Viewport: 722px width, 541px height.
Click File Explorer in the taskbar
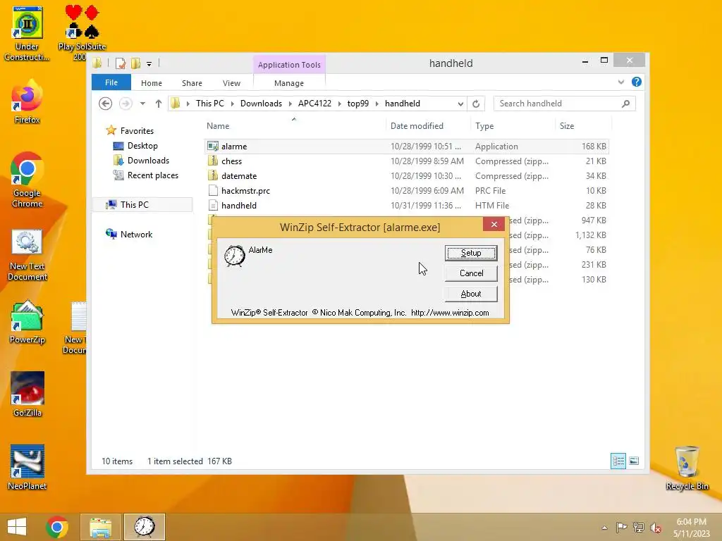tap(101, 527)
